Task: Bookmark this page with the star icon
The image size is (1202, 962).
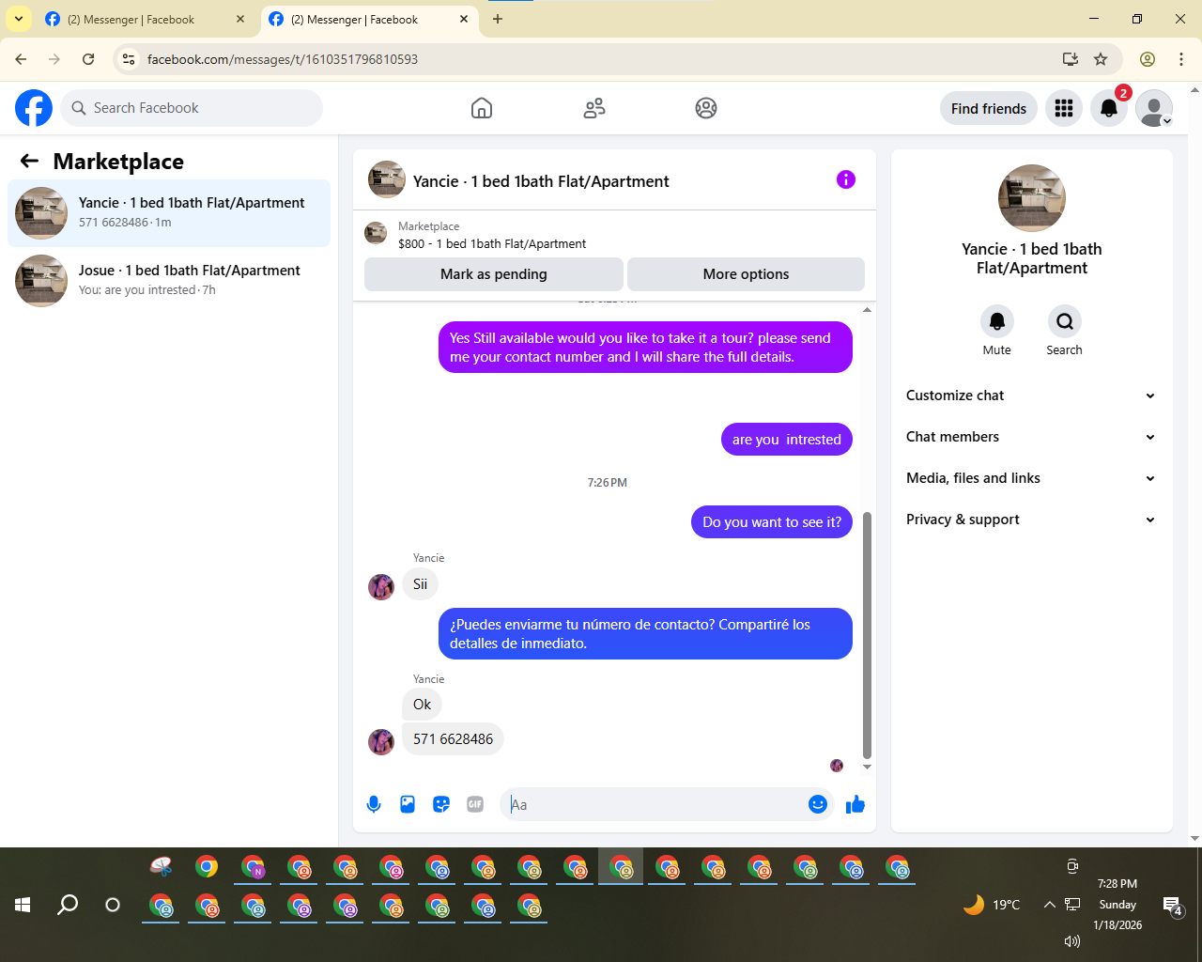Action: point(1101,59)
